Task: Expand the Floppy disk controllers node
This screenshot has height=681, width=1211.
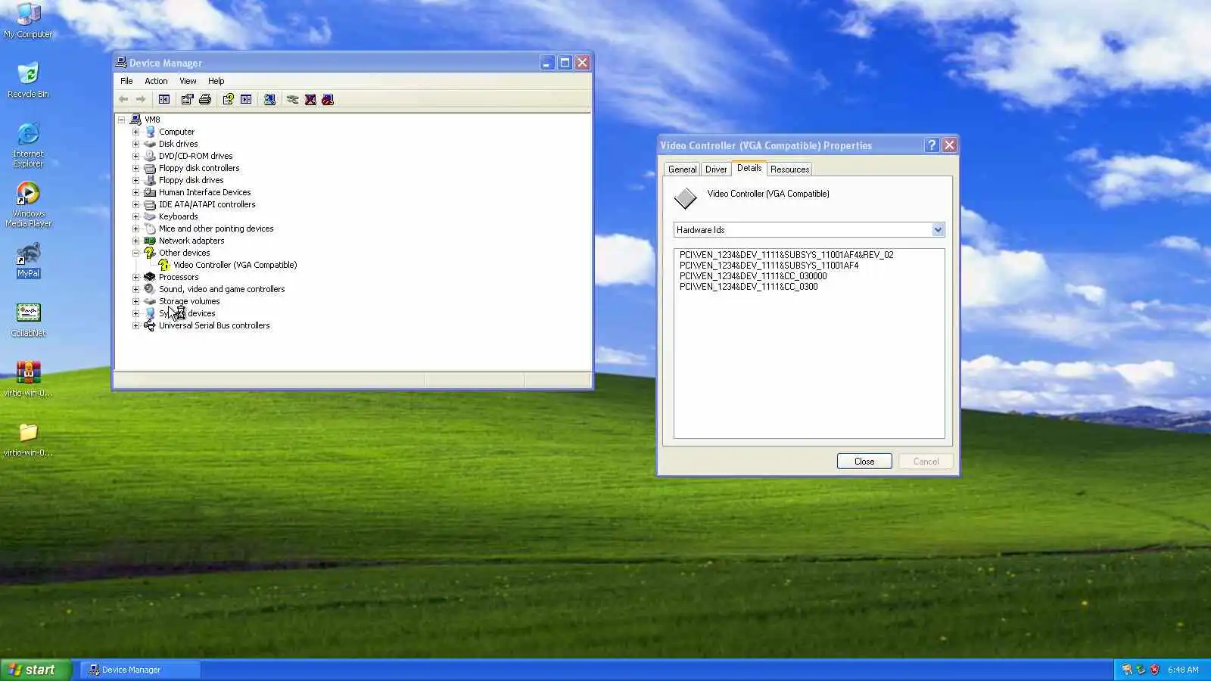Action: [x=135, y=168]
